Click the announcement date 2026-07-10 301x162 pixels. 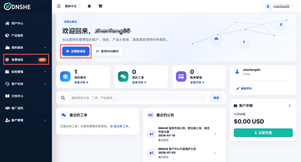pos(167,135)
